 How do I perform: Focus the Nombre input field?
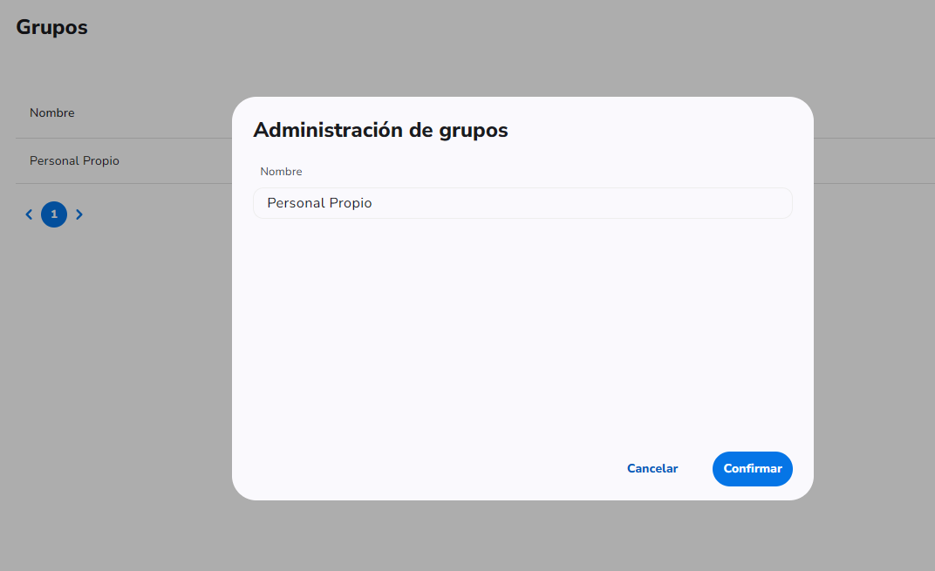pos(523,203)
